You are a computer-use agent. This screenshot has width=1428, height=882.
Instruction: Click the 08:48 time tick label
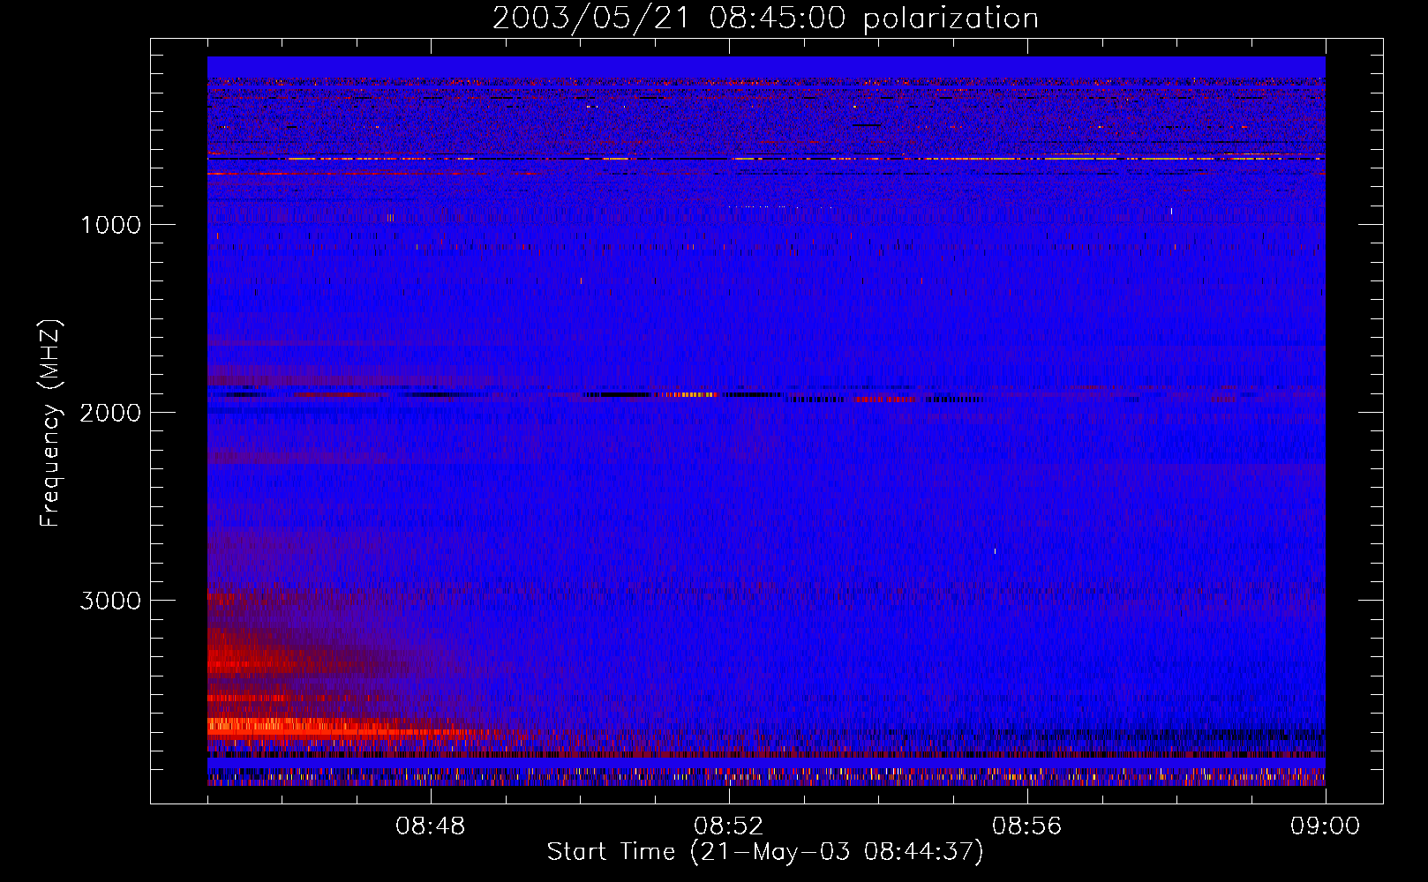coord(431,826)
